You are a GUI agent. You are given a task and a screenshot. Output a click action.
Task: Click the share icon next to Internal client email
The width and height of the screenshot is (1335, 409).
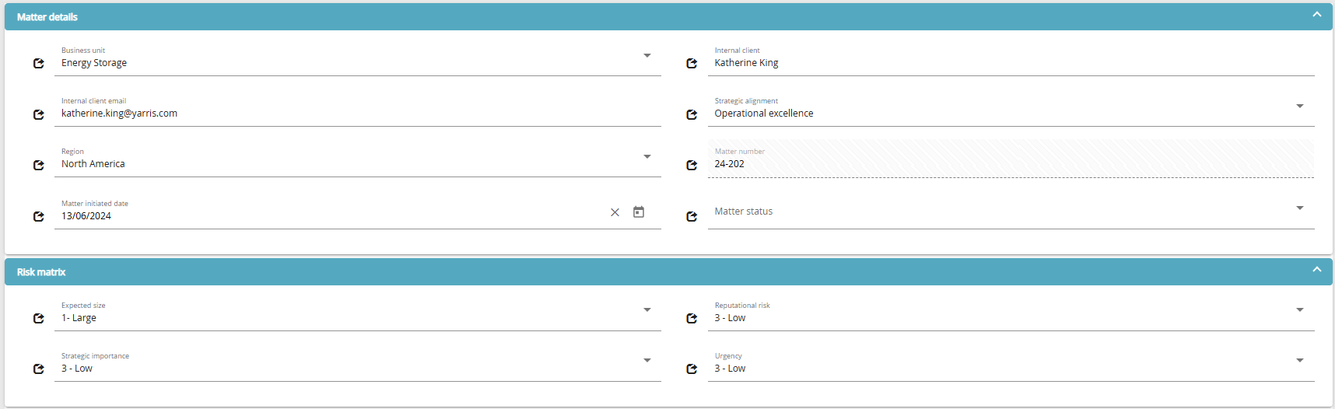[39, 114]
